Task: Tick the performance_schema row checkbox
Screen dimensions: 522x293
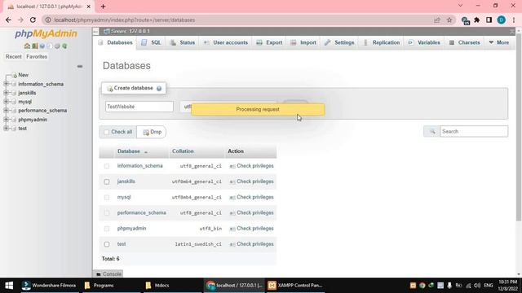Action: (107, 213)
